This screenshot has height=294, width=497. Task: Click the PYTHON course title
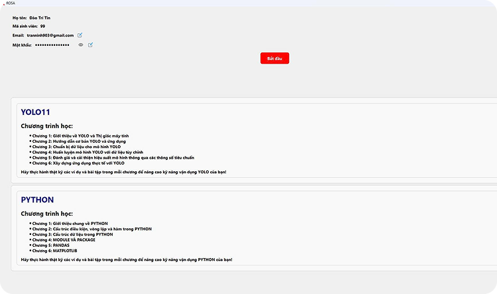click(37, 200)
